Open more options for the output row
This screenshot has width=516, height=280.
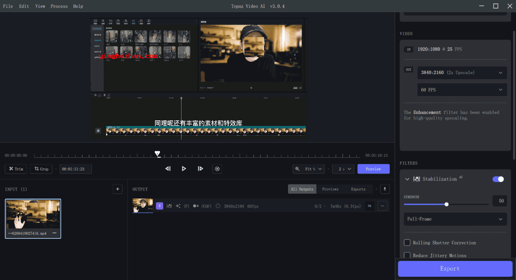pyautogui.click(x=382, y=206)
